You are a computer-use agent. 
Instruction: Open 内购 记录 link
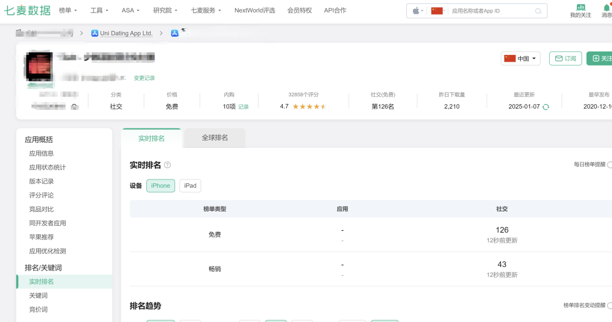pyautogui.click(x=244, y=107)
